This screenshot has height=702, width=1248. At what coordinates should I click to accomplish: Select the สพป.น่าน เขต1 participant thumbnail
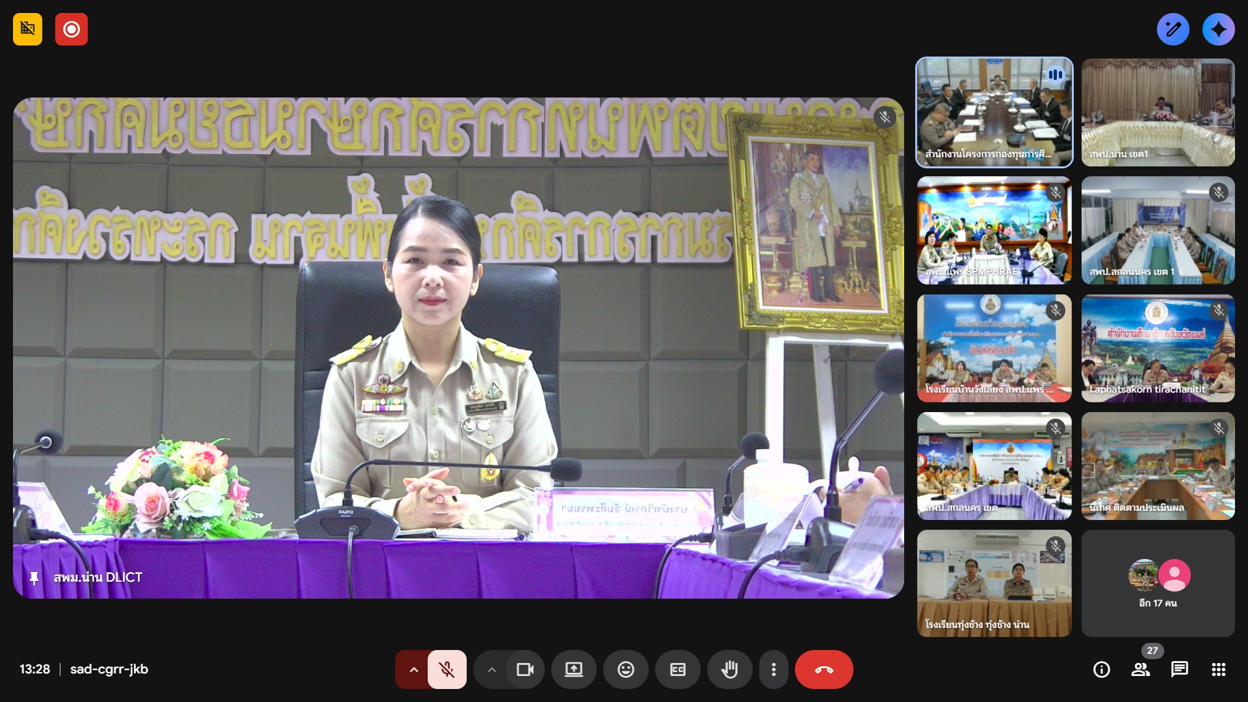(x=1158, y=112)
